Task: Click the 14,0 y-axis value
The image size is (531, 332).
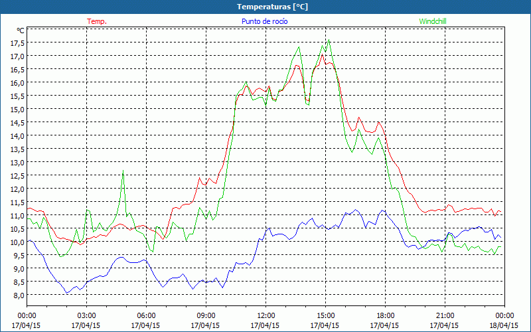Action: tap(17, 135)
